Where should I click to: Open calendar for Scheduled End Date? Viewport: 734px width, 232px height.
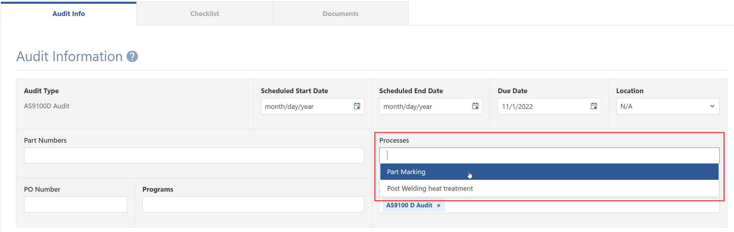475,106
